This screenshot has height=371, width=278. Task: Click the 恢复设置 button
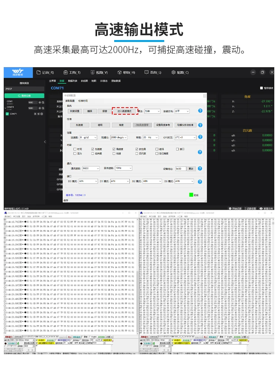click(75, 111)
